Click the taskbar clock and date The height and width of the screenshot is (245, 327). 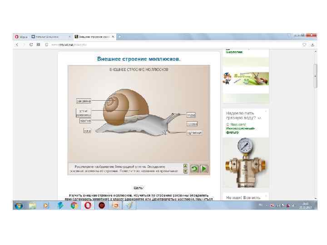pyautogui.click(x=306, y=206)
